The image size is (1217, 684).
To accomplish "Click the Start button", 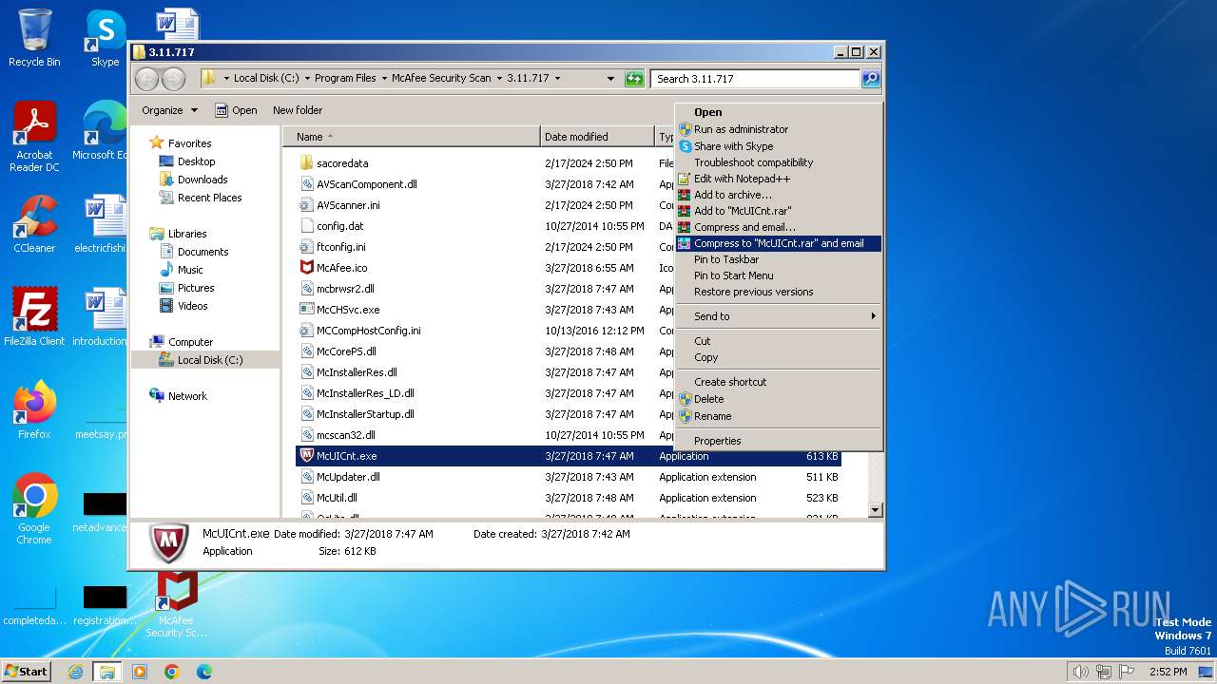I will 26,672.
